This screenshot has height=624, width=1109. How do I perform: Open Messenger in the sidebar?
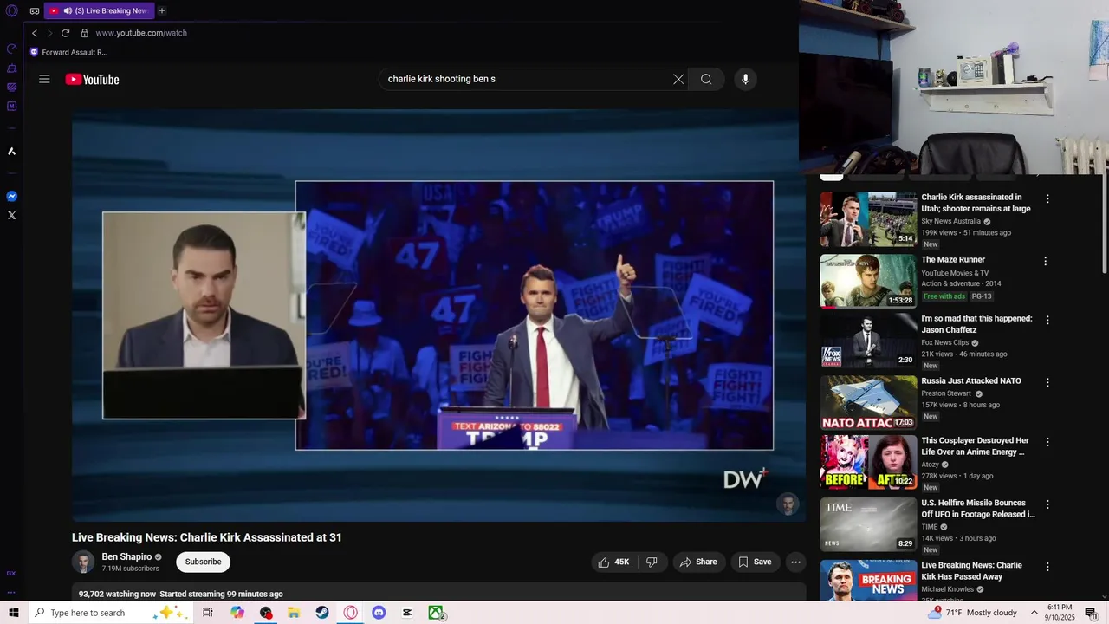12,197
